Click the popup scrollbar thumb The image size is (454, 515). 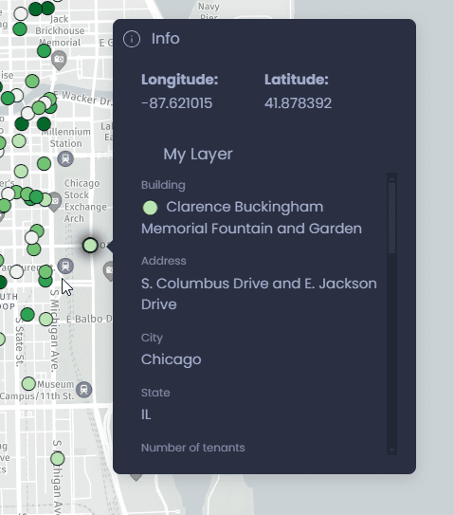[391, 218]
